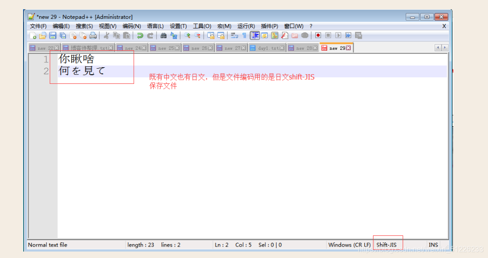The image size is (488, 258).
Task: Open the 窗口(W) menu
Action: coord(294,26)
